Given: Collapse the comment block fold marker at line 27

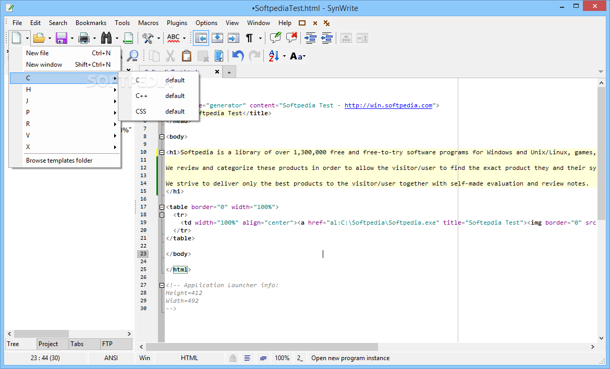Looking at the screenshot, I should tap(162, 286).
